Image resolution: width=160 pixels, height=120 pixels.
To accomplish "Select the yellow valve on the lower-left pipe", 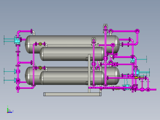I will [40, 68].
